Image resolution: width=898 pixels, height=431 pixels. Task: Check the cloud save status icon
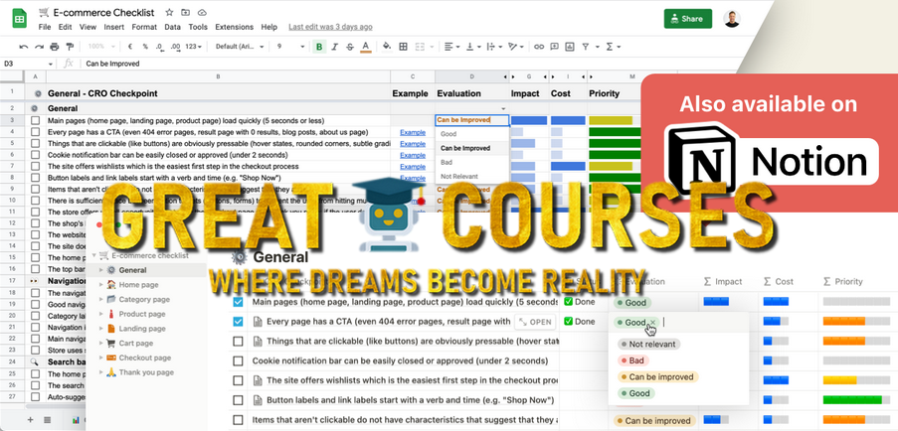(202, 12)
